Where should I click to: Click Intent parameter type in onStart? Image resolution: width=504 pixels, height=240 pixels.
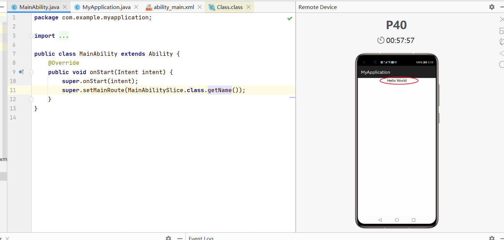128,72
